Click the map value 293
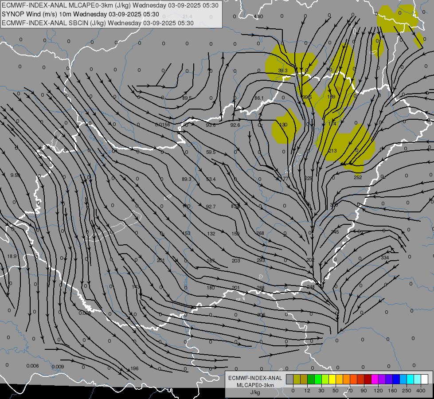Screen dimensions: 434x399 coord(261,260)
